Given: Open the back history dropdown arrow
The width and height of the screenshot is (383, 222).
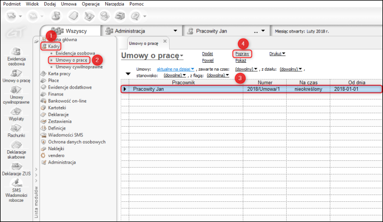Looking at the screenshot, I should [21, 16].
